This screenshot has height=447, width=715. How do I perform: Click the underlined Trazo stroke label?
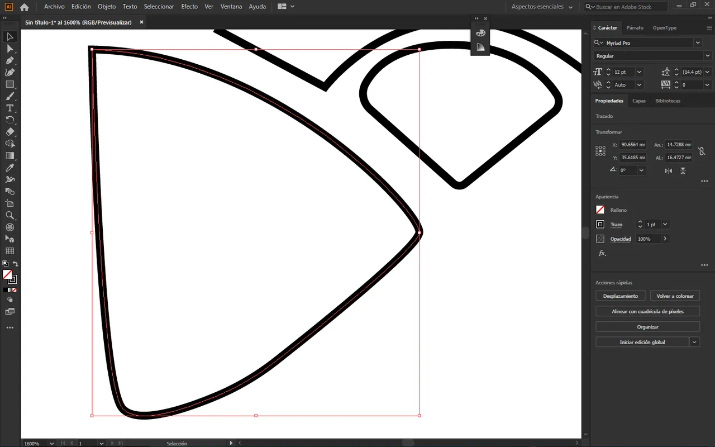(616, 225)
